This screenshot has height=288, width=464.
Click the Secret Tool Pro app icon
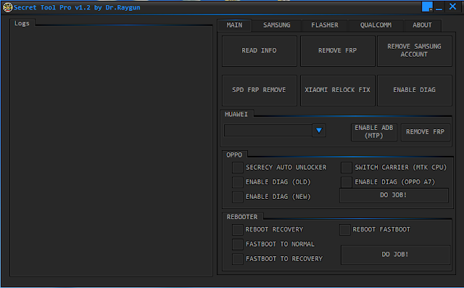point(7,7)
